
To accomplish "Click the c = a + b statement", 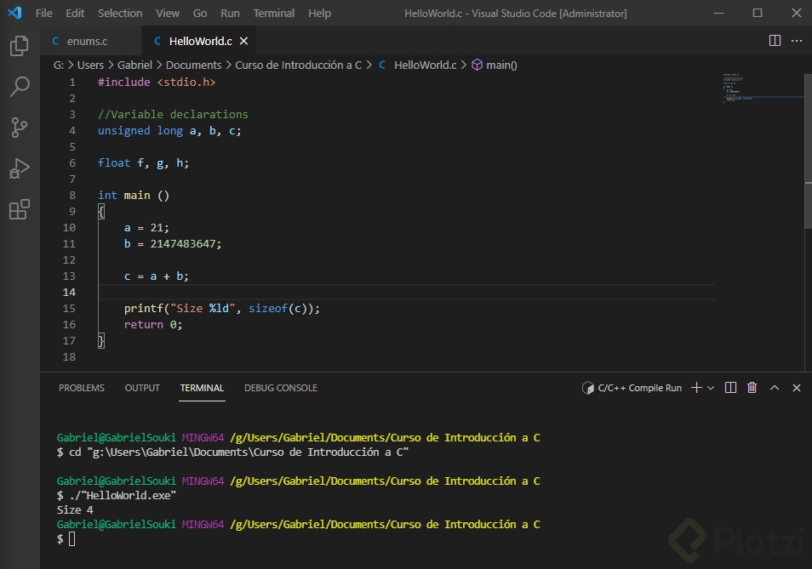I will tap(157, 276).
